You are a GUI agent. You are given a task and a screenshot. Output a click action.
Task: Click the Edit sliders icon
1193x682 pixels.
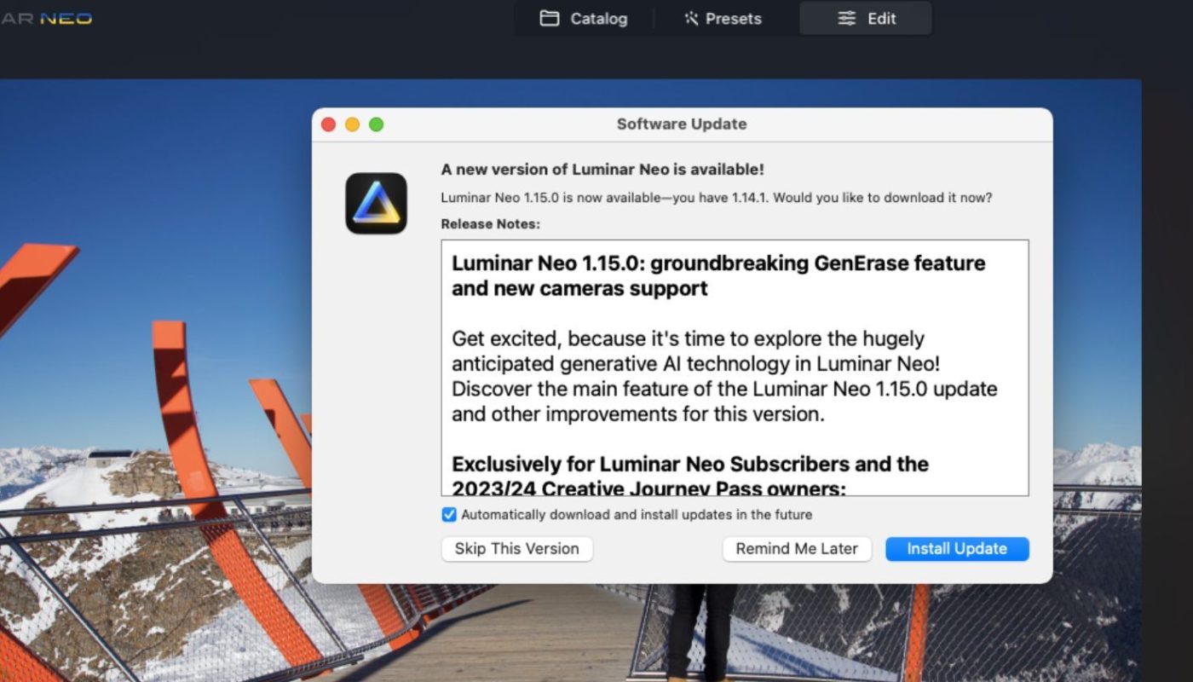pos(846,18)
